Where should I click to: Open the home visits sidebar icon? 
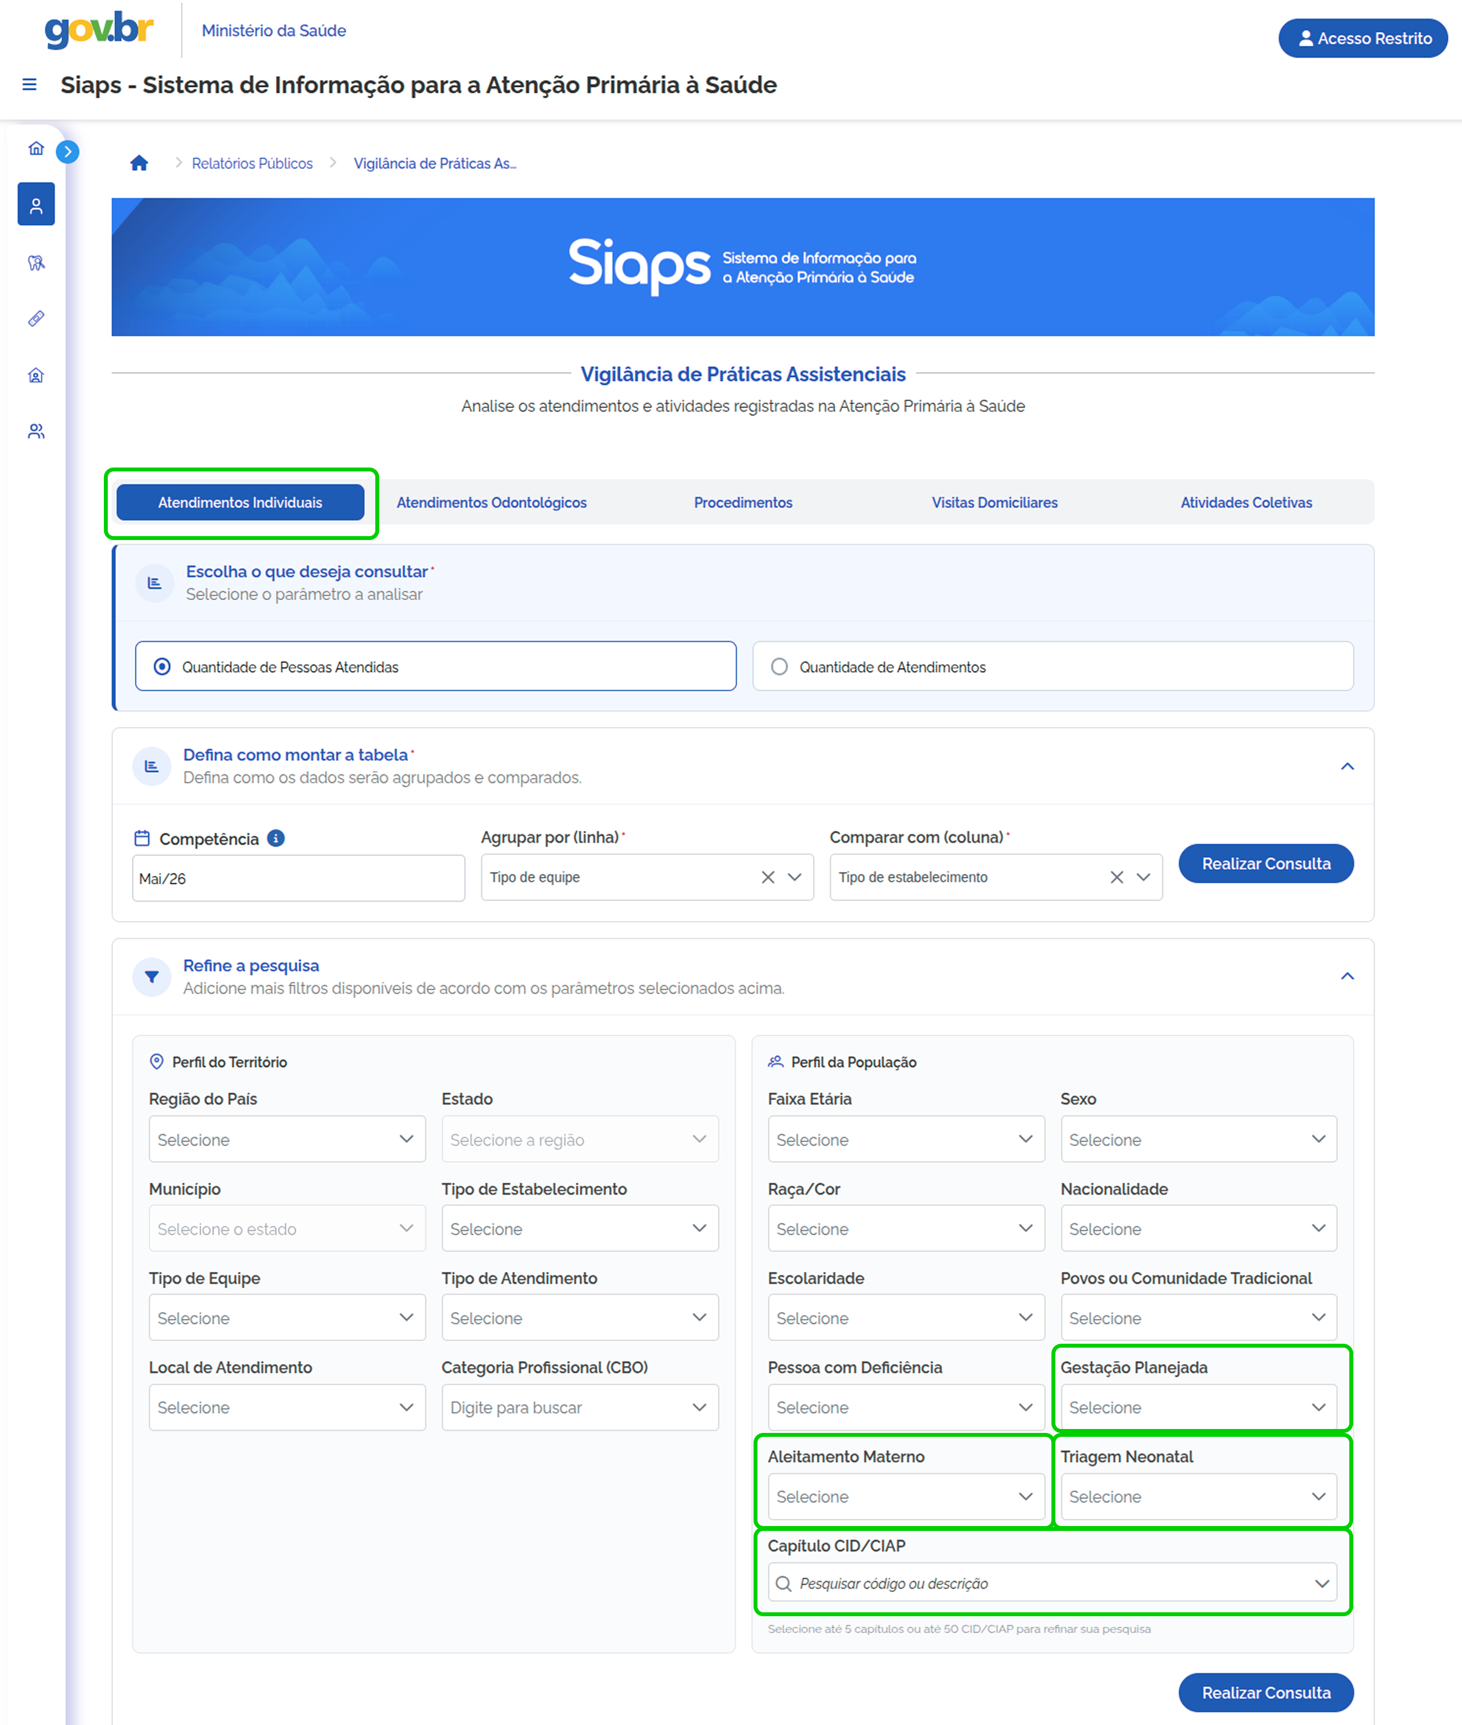(36, 375)
